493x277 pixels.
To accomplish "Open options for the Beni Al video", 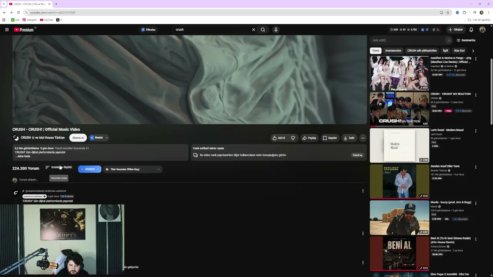I will (476, 239).
